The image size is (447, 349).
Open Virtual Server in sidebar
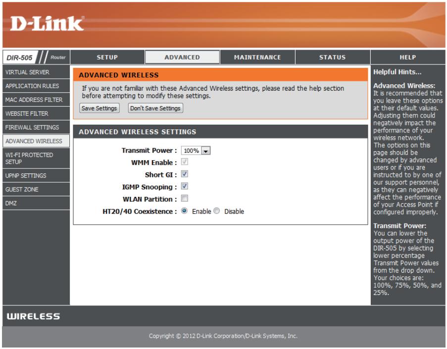point(36,72)
